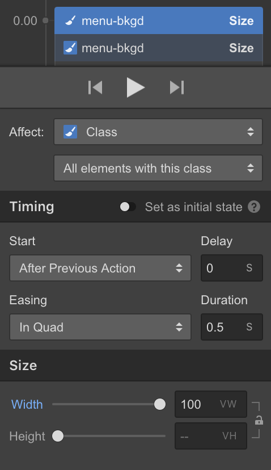Click the Width value field showing 100

click(211, 404)
